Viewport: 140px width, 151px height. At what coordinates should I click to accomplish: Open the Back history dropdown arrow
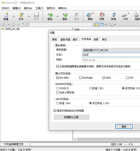tap(8, 24)
